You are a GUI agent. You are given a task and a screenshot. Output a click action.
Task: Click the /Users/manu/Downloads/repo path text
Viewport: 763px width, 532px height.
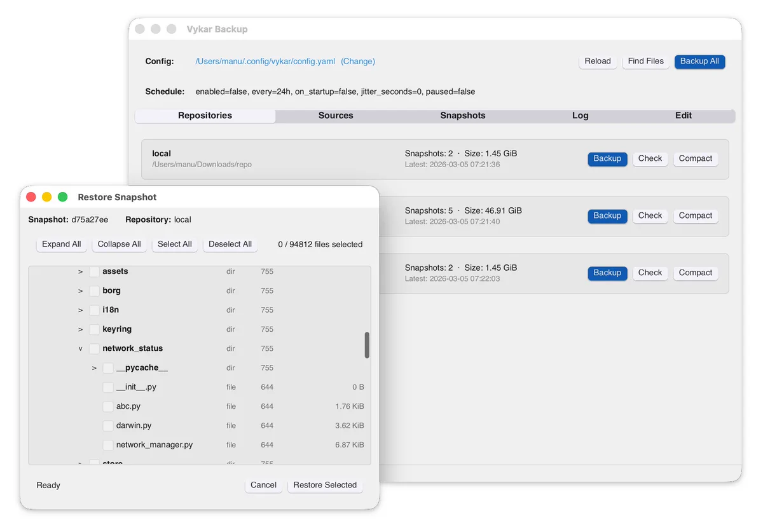202,165
